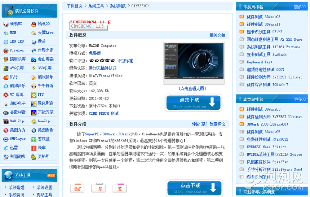Open 系统增强 category link
The height and width of the screenshot is (197, 310).
point(17,187)
